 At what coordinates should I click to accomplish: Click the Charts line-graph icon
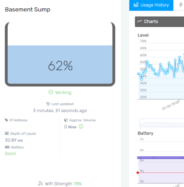(140, 21)
